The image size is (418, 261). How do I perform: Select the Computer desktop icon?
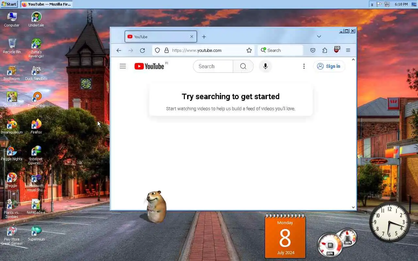point(12,20)
